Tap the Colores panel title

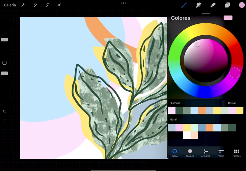click(x=181, y=18)
